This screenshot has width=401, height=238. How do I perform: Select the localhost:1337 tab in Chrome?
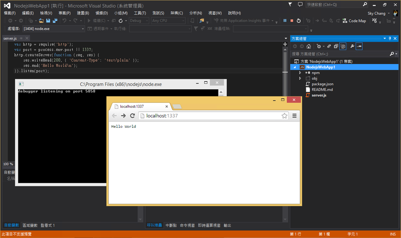140,106
